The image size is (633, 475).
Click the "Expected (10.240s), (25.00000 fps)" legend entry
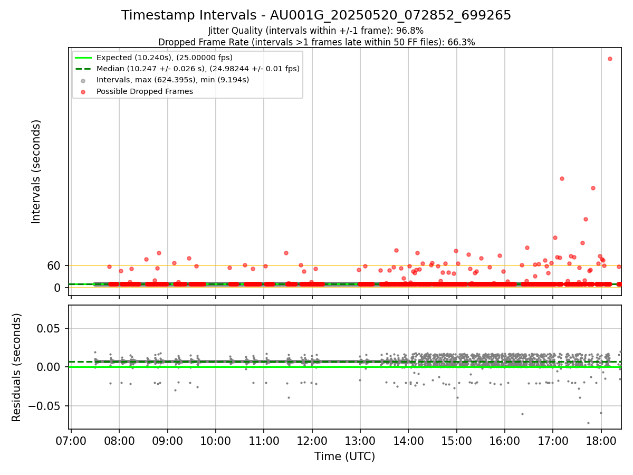click(164, 58)
